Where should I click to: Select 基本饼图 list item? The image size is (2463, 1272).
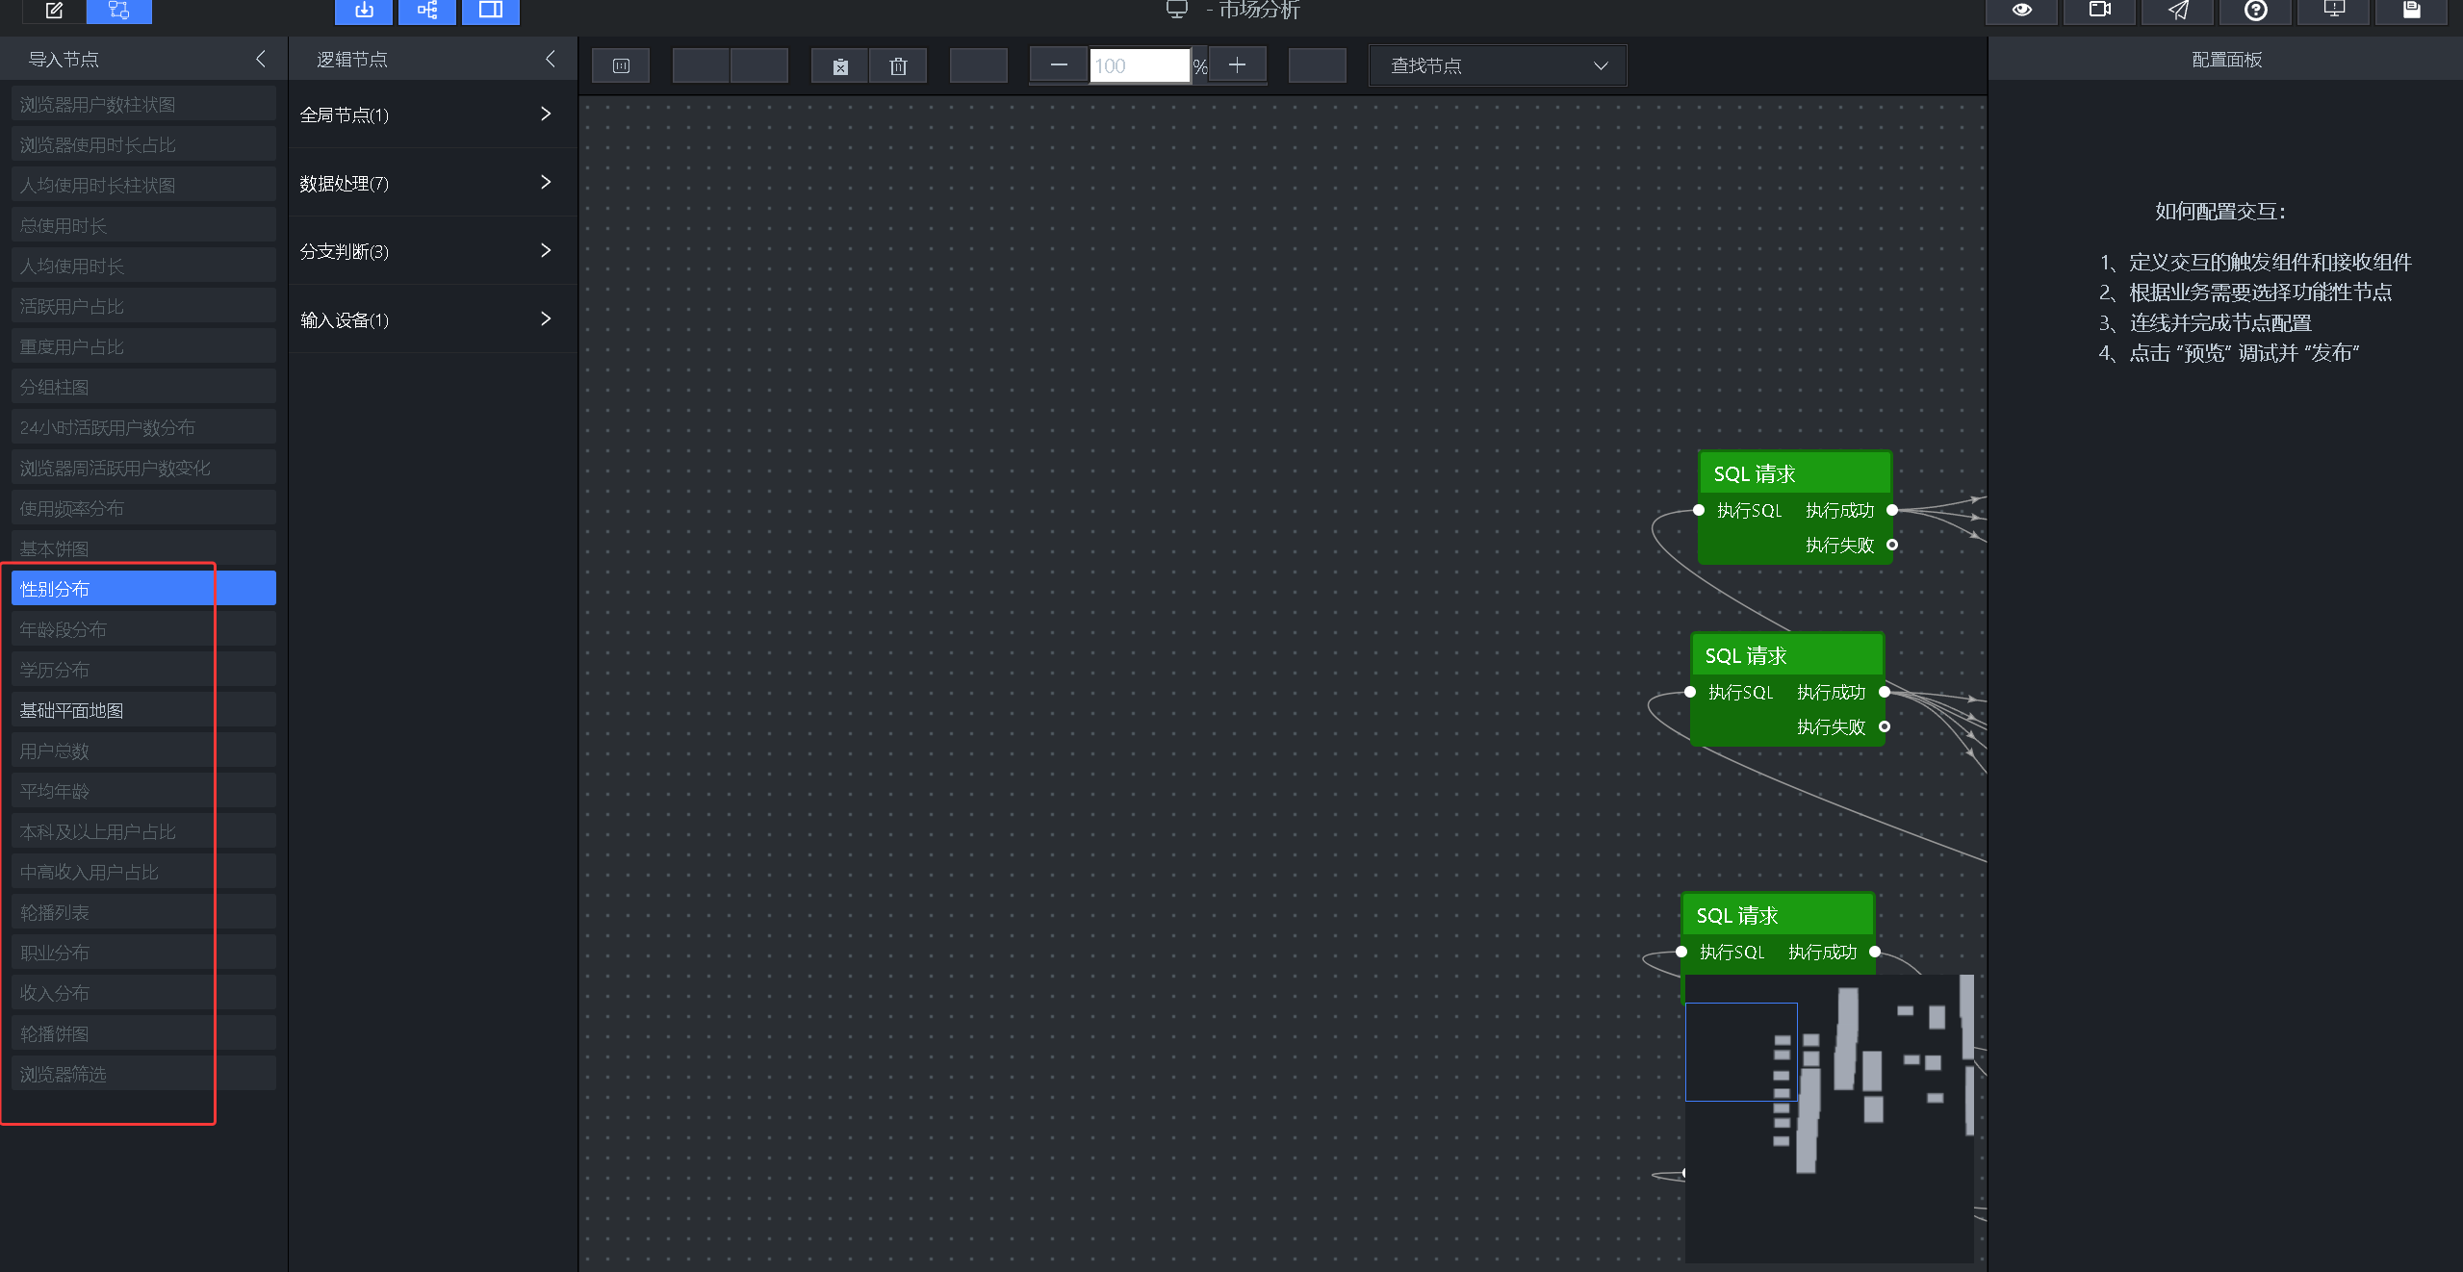click(x=143, y=548)
